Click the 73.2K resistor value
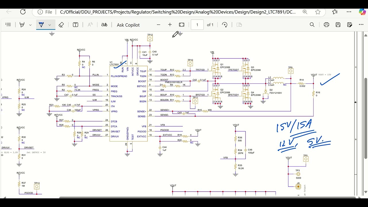 [x=77, y=90]
